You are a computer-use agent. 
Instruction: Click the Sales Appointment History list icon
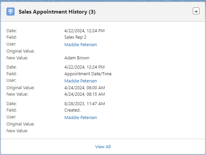pyautogui.click(x=11, y=12)
